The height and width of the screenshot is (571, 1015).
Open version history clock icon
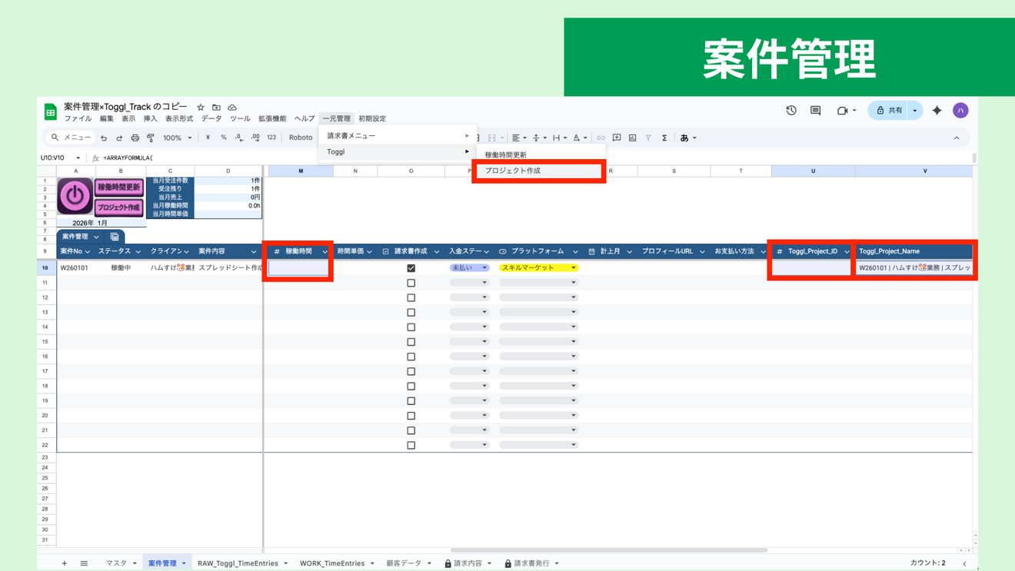click(x=791, y=111)
